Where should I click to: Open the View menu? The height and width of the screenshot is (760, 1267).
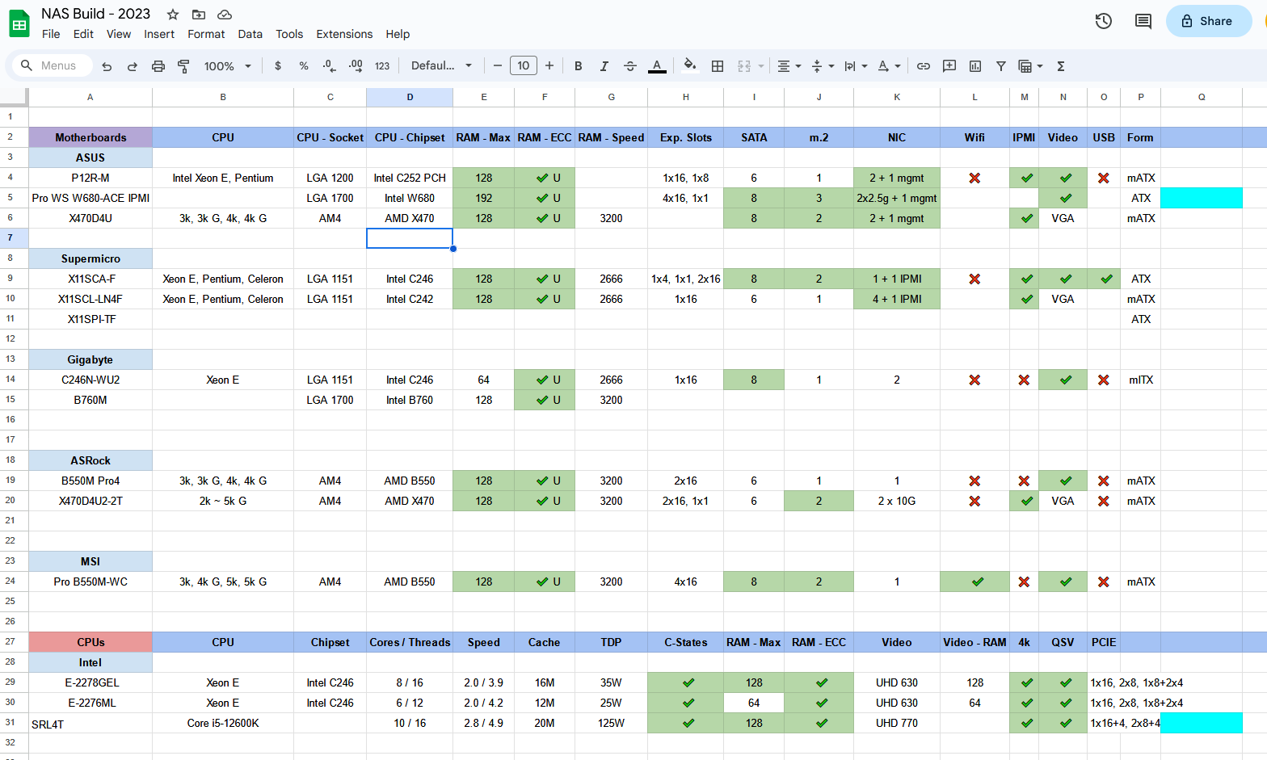click(119, 34)
